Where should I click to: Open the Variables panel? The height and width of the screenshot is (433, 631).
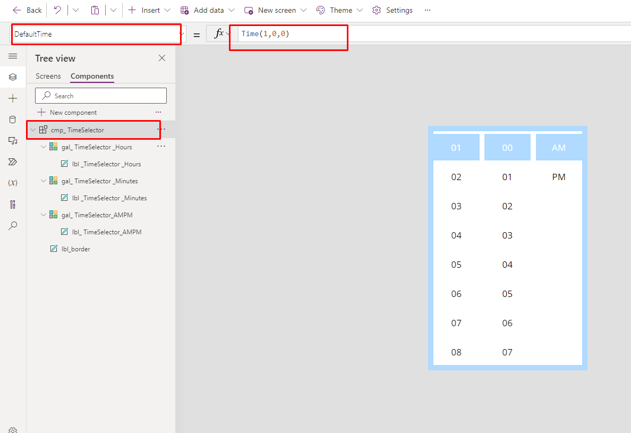pos(13,183)
